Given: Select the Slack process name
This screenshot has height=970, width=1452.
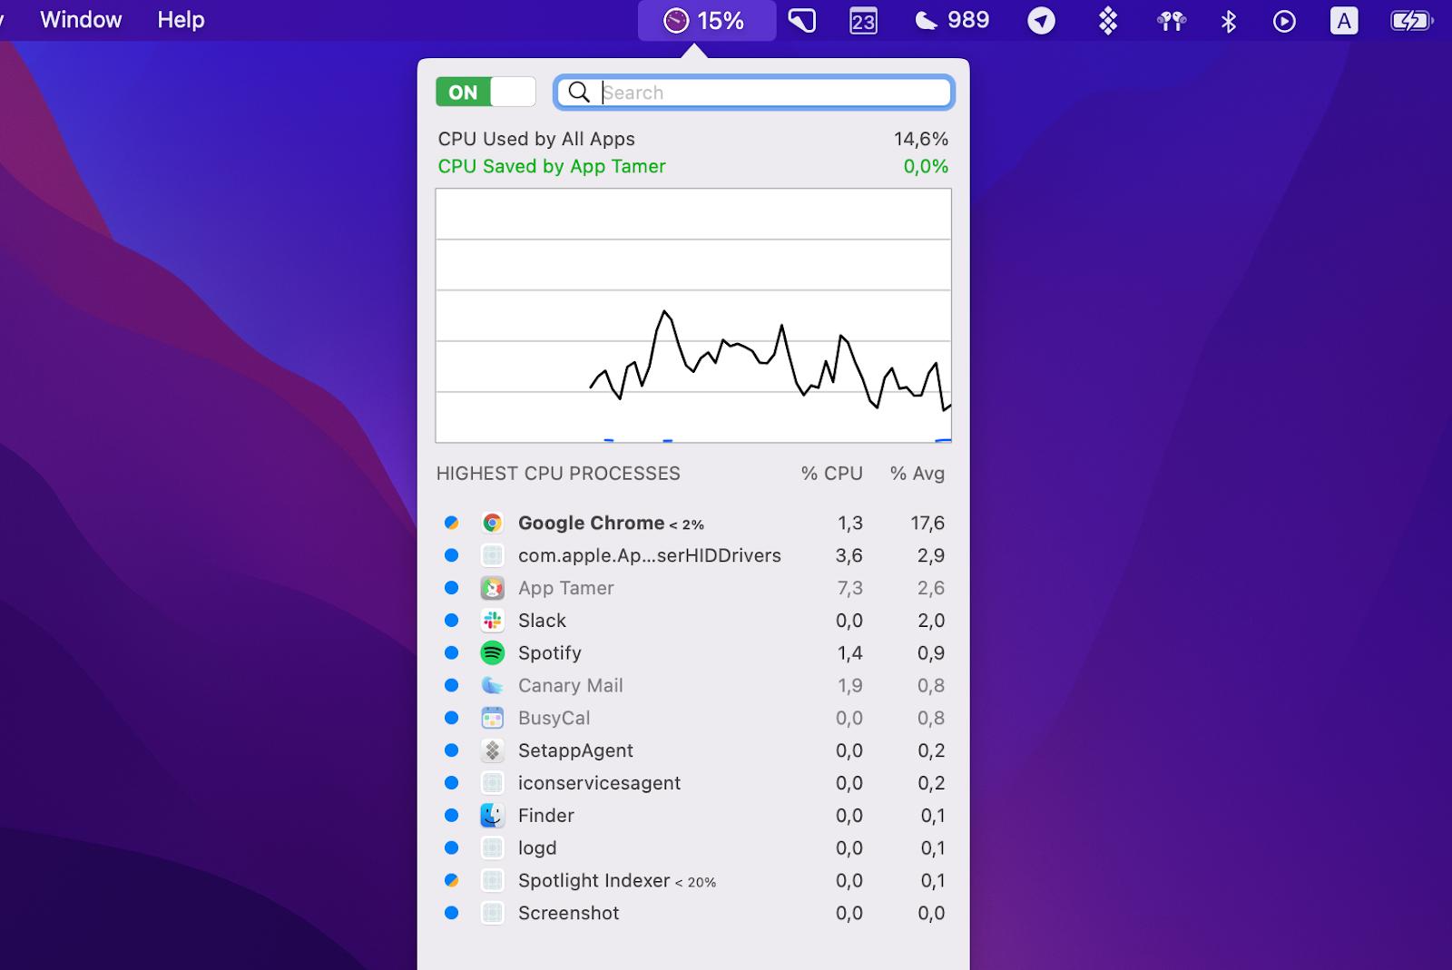Looking at the screenshot, I should click(542, 621).
